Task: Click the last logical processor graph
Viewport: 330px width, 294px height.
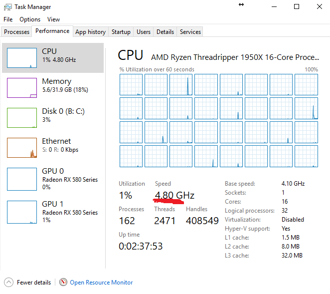Action: pos(306,156)
